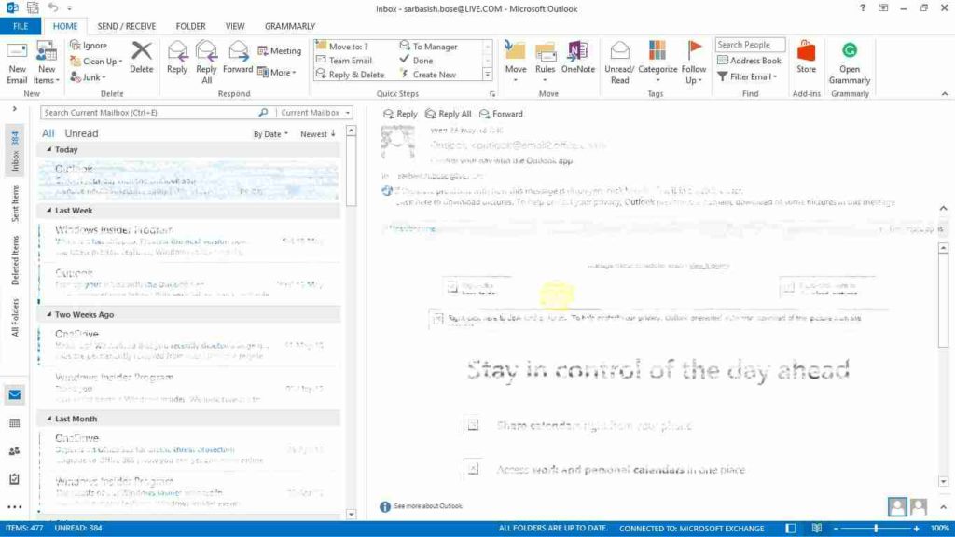Screen dimensions: 955x537
Task: Collapse the Two Weeks Ago group
Action: pos(49,314)
